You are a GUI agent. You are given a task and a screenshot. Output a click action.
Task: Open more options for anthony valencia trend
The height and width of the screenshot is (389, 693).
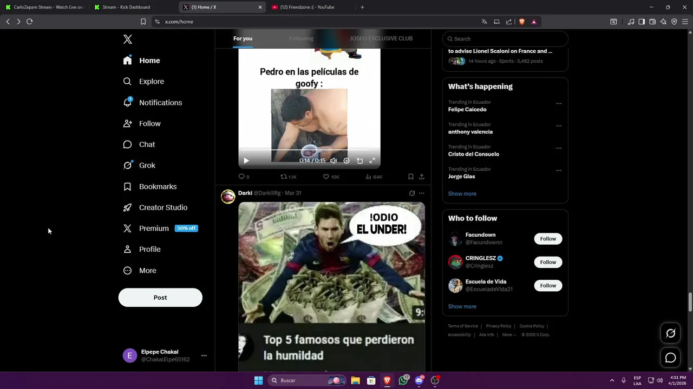pos(559,126)
